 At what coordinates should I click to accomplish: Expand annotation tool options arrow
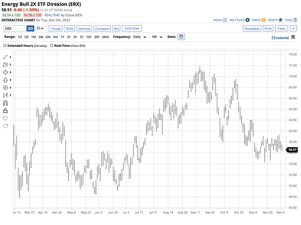point(10,65)
